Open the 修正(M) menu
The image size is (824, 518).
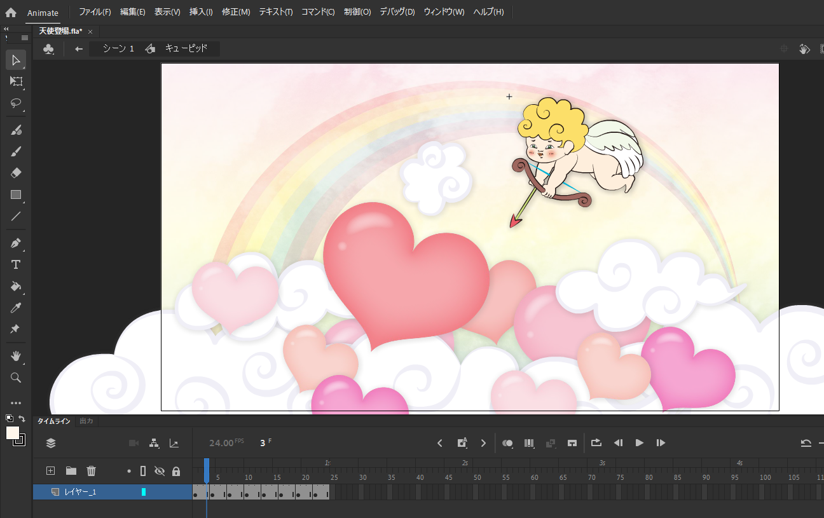236,12
